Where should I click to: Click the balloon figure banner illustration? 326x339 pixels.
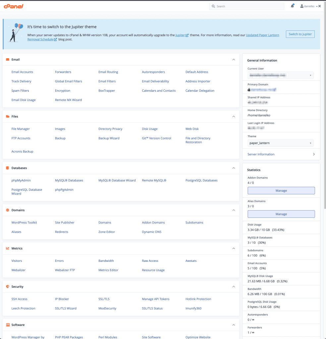[16, 33]
